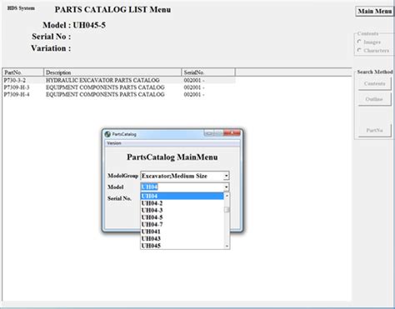Click the SerialNo. column header
The height and width of the screenshot is (309, 395).
point(208,72)
